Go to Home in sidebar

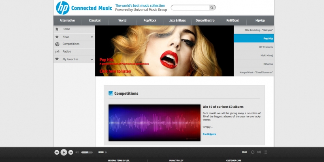tap(74, 29)
